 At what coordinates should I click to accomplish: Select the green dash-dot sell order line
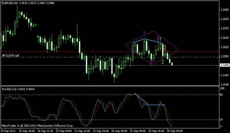point(110,57)
